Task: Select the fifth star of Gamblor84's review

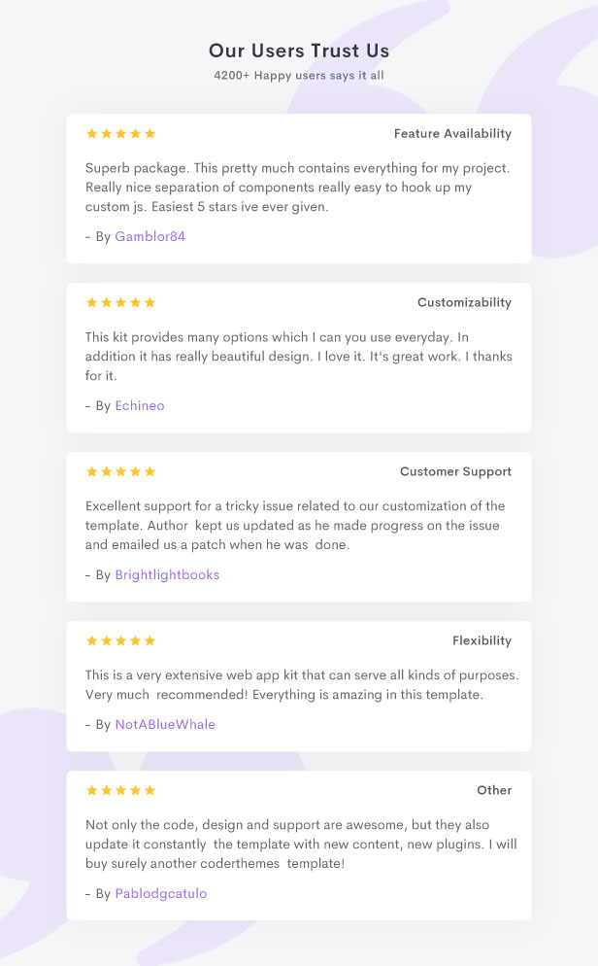Action: point(149,133)
